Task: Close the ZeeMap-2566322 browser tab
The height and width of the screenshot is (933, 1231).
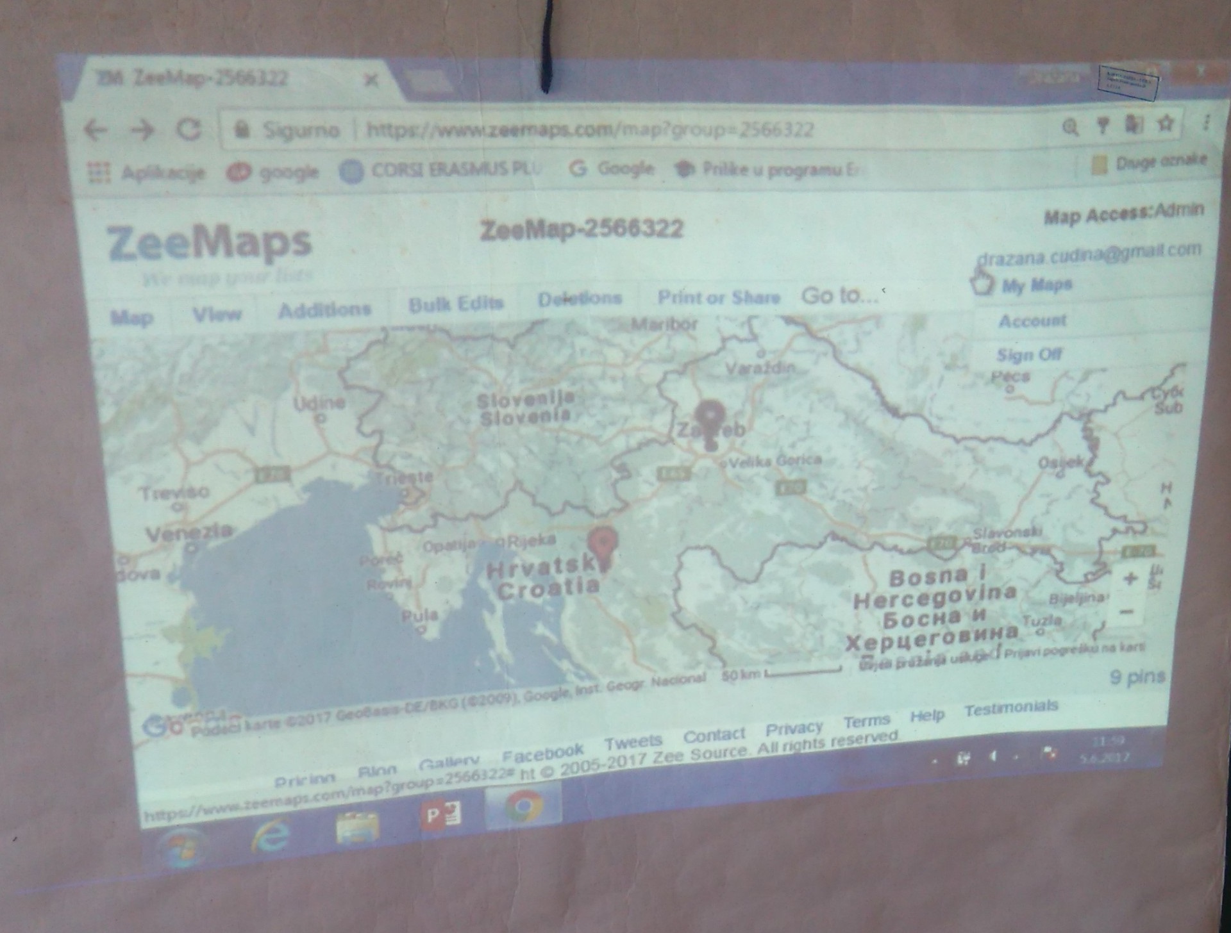Action: (371, 81)
